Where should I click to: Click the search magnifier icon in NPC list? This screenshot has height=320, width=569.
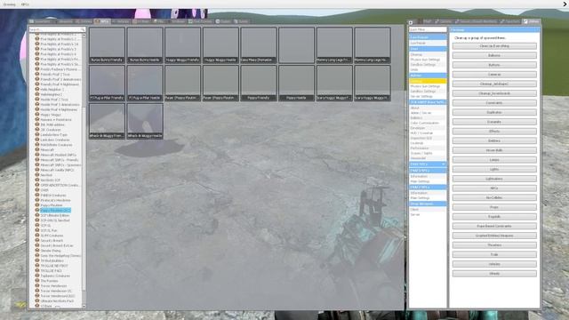tap(83, 29)
